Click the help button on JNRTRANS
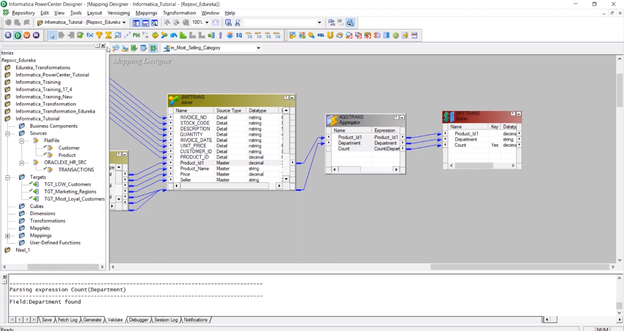 [286, 98]
